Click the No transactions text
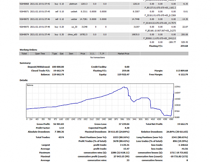Viewport: 211px width, 162px height. click(x=98, y=57)
